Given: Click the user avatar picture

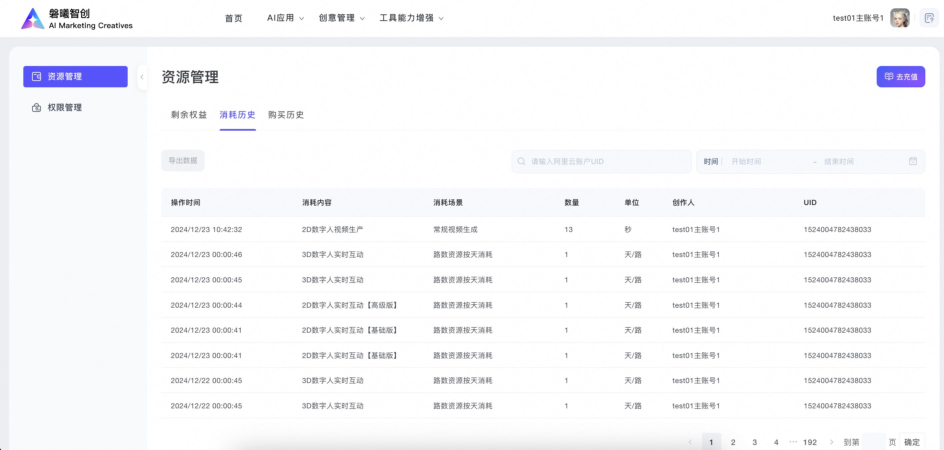Looking at the screenshot, I should click(900, 18).
